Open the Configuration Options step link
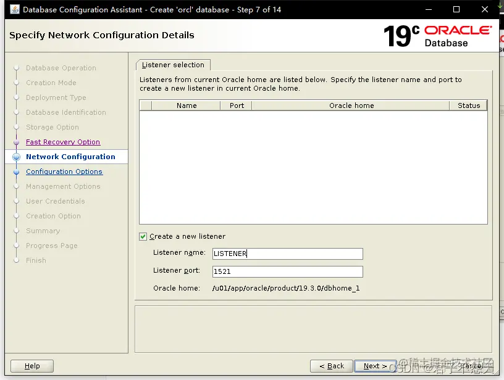 (64, 171)
